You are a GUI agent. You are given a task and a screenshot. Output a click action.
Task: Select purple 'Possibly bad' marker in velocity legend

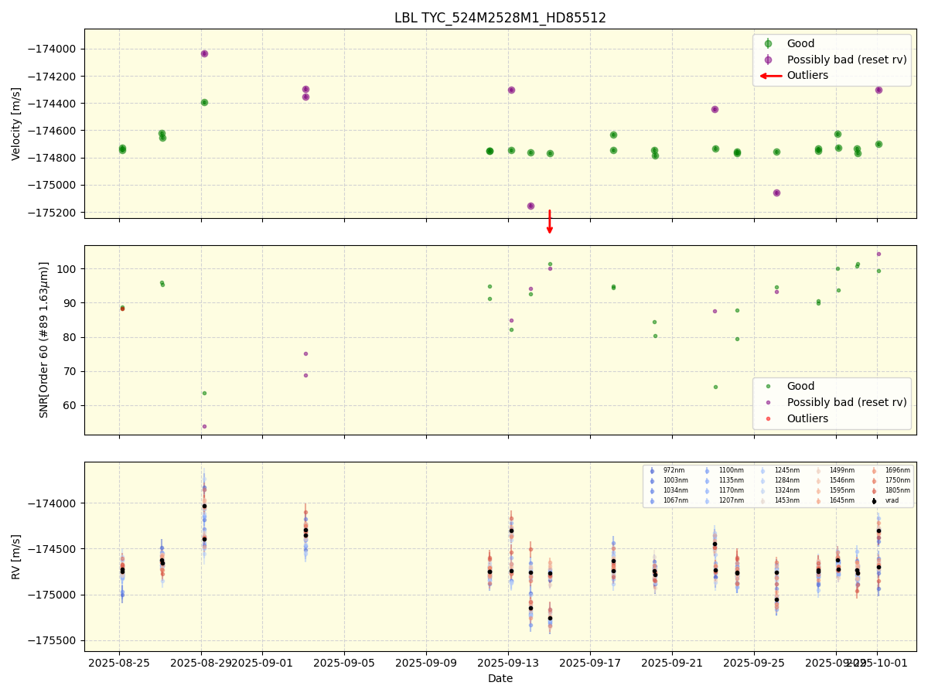(768, 60)
